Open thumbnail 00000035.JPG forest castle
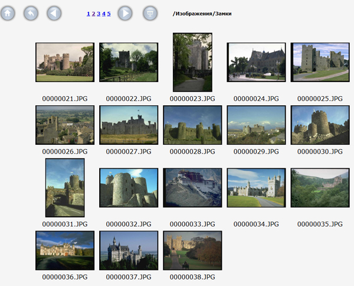Viewport: 354px width, 286px height. [320, 187]
